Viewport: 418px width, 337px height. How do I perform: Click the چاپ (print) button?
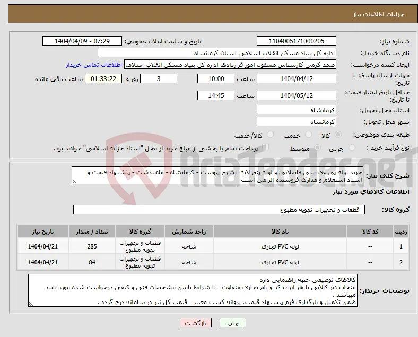[233, 323]
